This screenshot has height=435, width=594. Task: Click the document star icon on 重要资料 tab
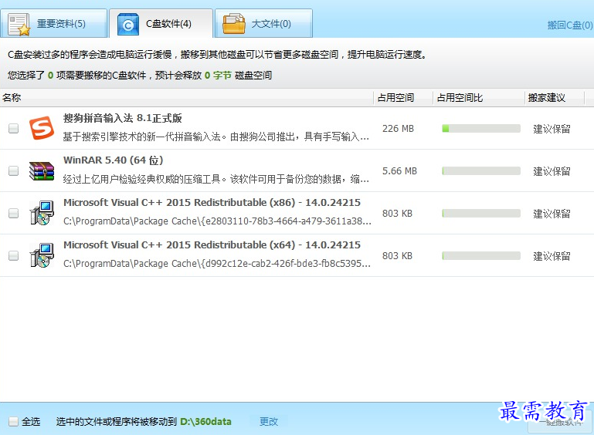[19, 25]
